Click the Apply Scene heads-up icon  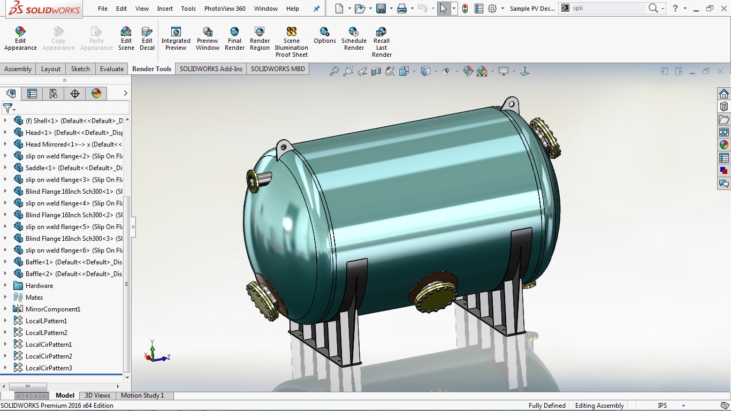coord(482,71)
